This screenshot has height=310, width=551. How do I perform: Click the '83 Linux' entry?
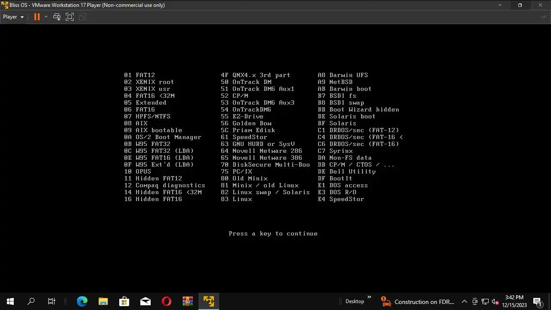[x=236, y=199]
